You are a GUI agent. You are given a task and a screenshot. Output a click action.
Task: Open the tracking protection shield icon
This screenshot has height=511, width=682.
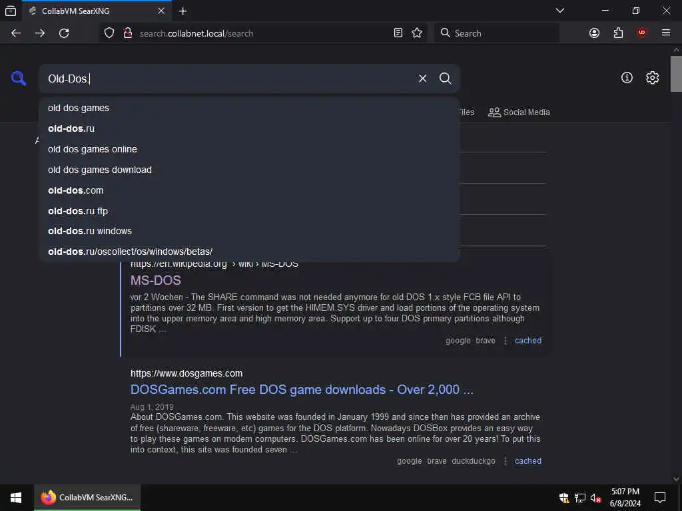click(109, 33)
